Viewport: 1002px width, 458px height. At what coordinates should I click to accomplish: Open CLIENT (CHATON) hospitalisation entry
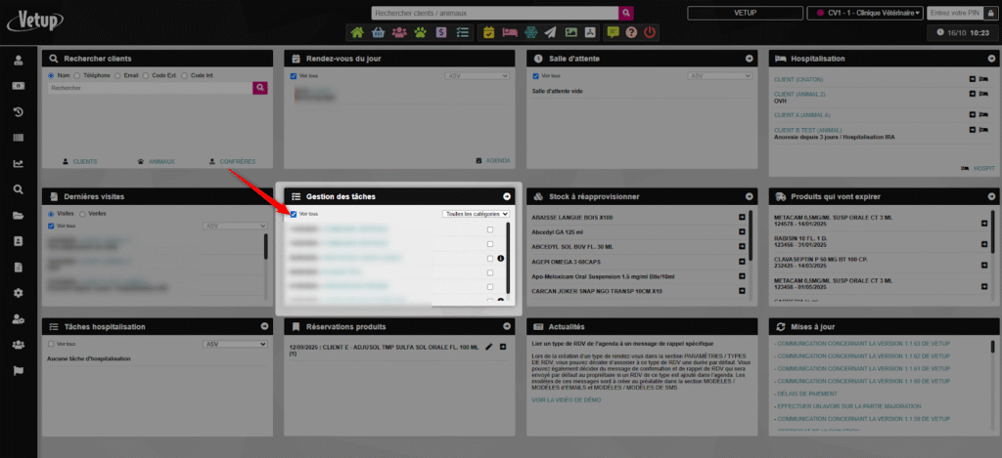797,78
